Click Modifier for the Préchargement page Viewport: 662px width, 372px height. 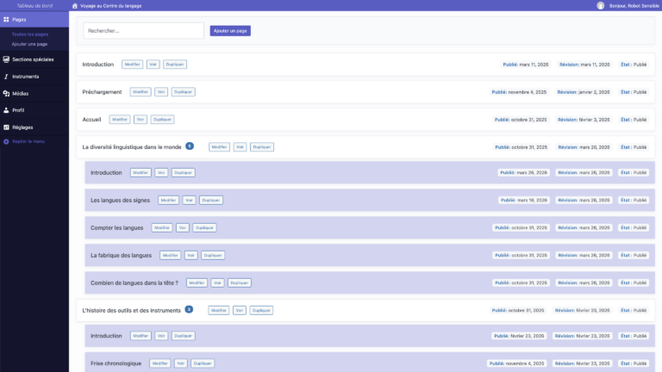[140, 92]
